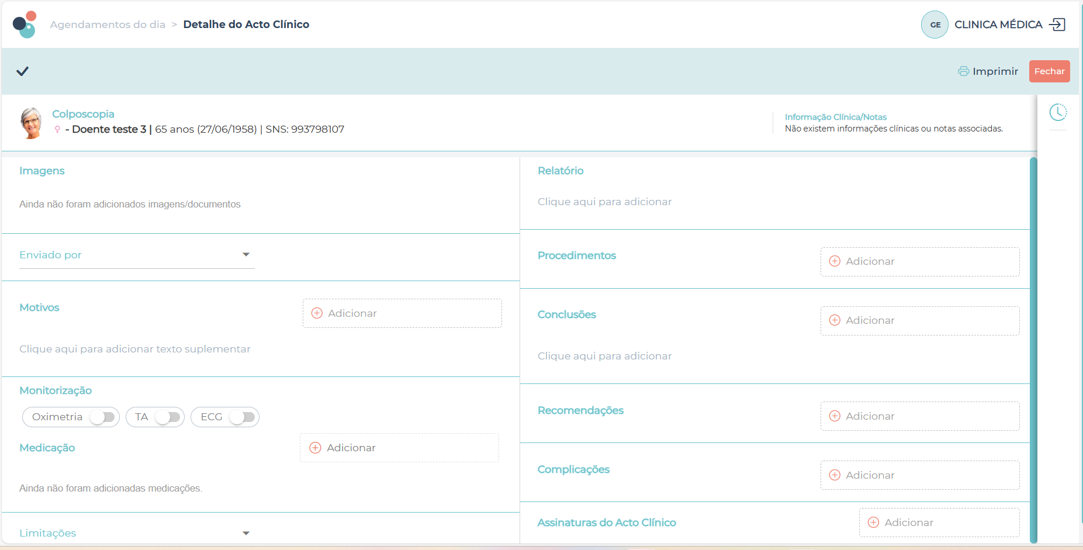This screenshot has width=1083, height=550.
Task: Click the application logo circles
Action: pos(25,25)
